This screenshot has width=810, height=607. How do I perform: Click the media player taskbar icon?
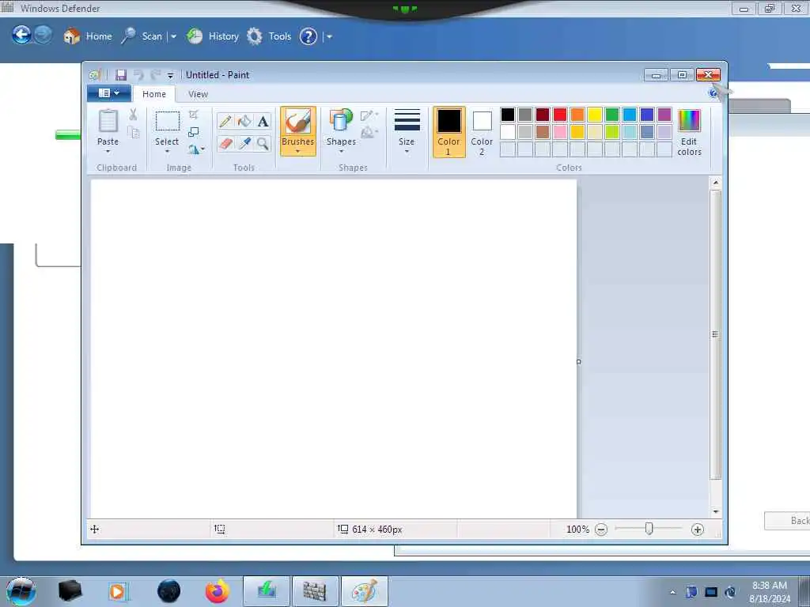click(x=117, y=591)
